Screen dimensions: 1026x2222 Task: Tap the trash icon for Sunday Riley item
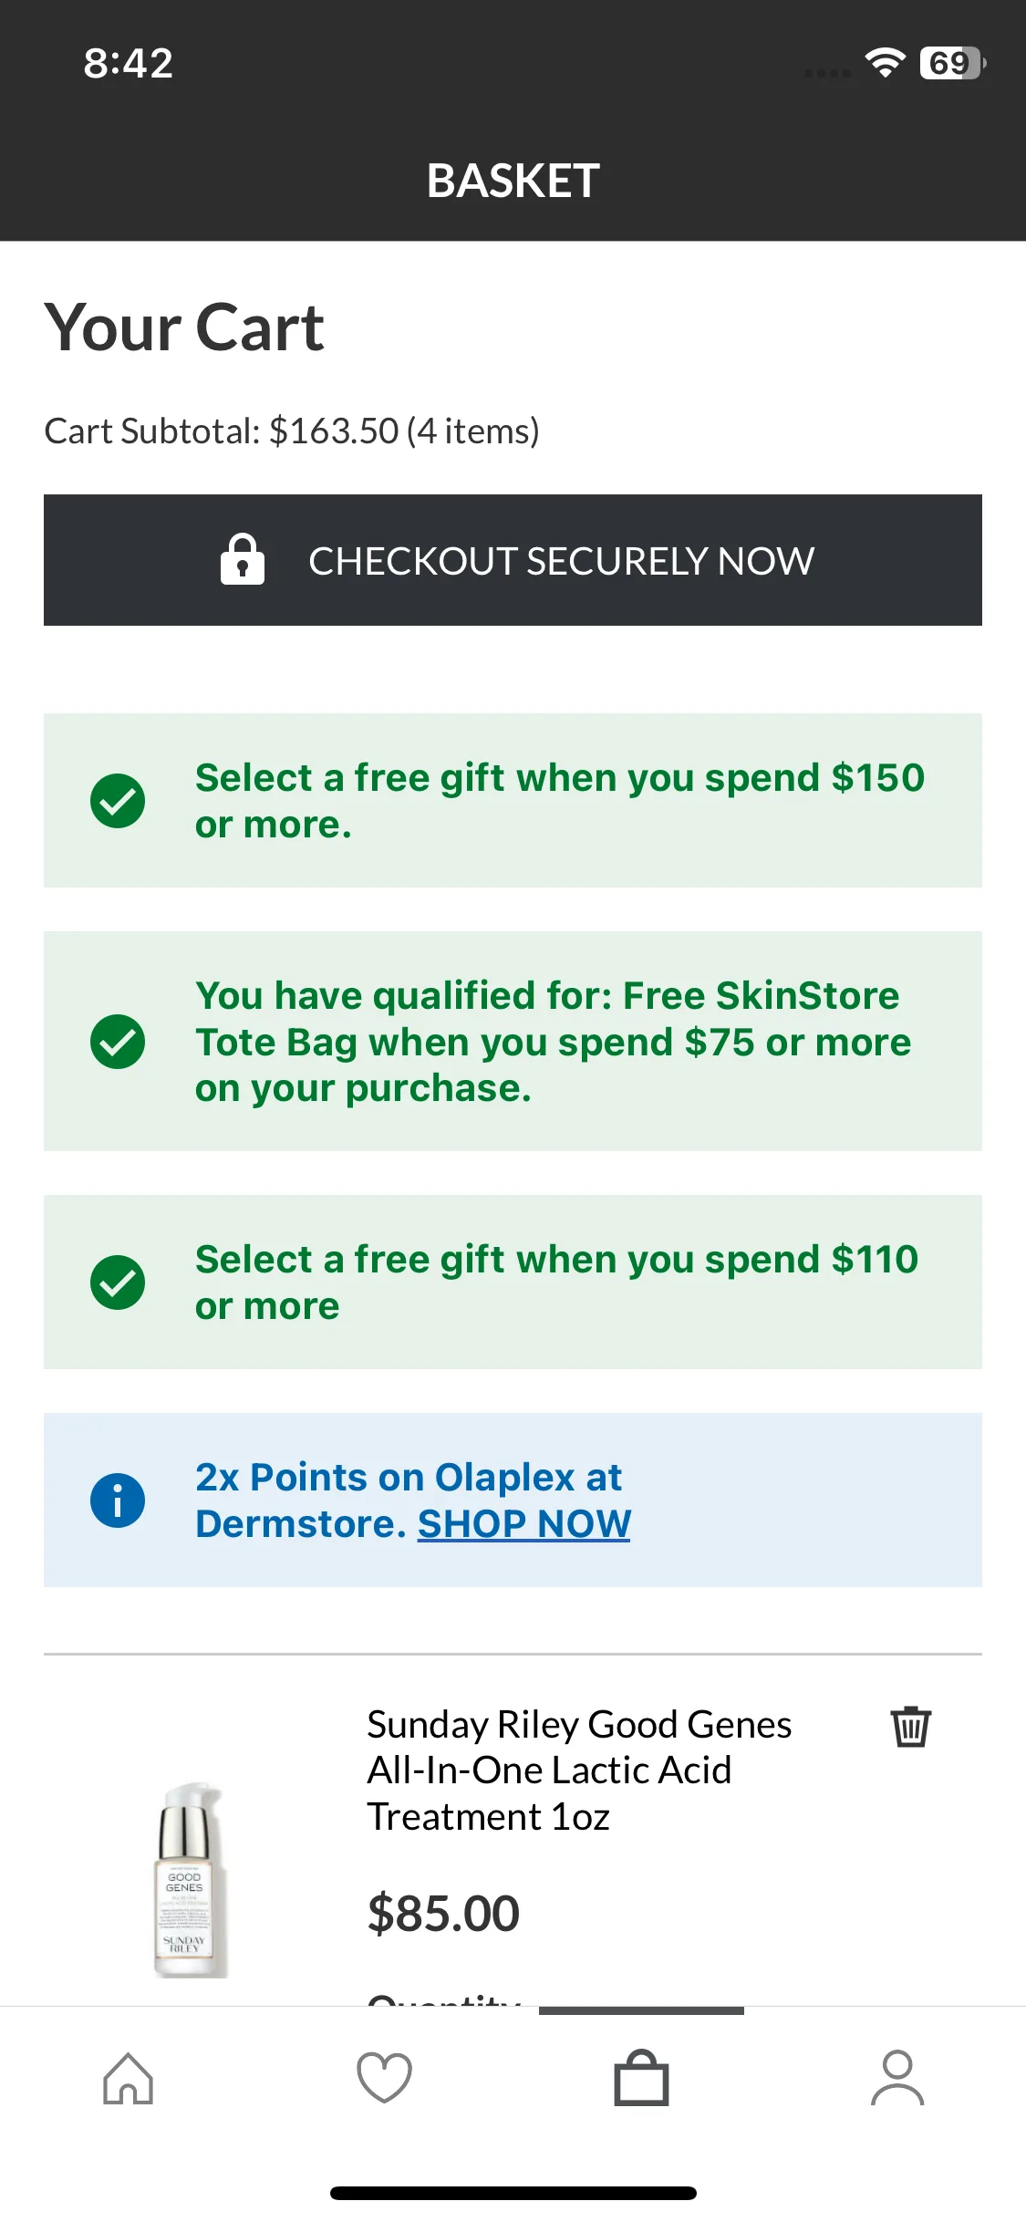pos(910,1726)
